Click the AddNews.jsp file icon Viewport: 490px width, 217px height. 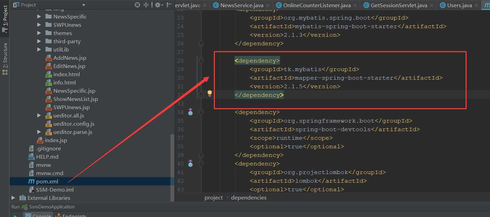(x=49, y=58)
